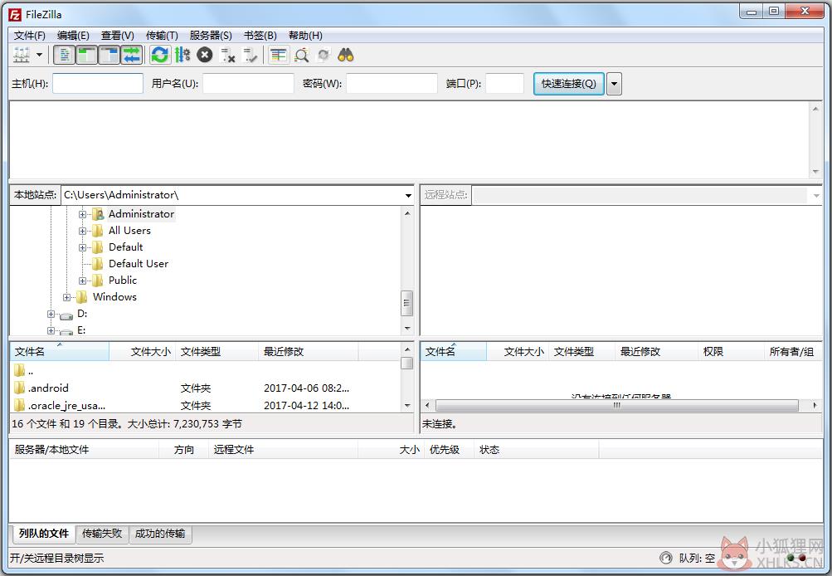The image size is (832, 576).
Task: Click the All Users folder icon
Action: (x=98, y=231)
